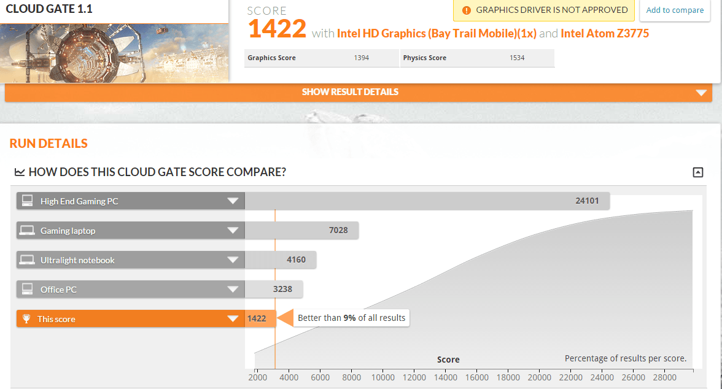
Task: Click Better than 9% of all results tooltip
Action: coord(351,318)
